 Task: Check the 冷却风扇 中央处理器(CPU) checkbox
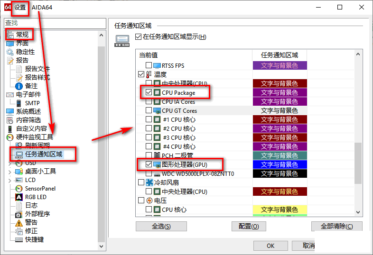[149, 191]
